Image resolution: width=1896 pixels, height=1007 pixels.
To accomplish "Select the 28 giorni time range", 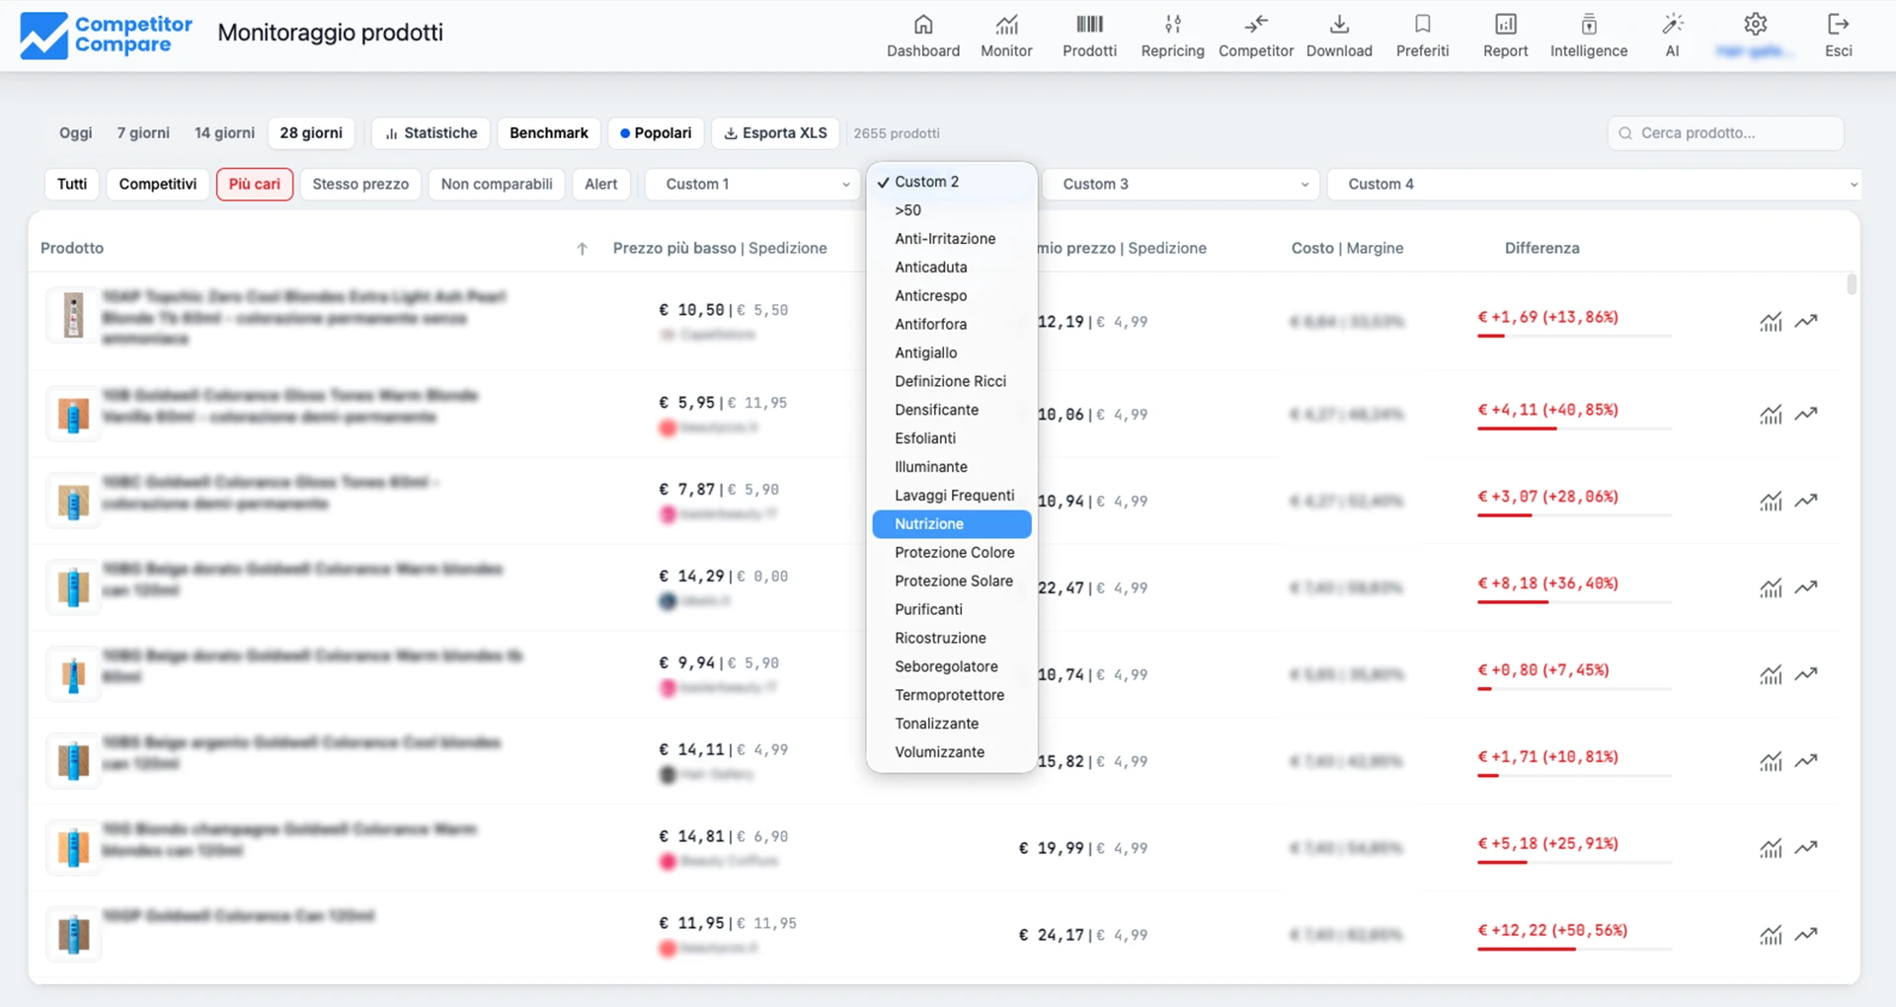I will (311, 133).
